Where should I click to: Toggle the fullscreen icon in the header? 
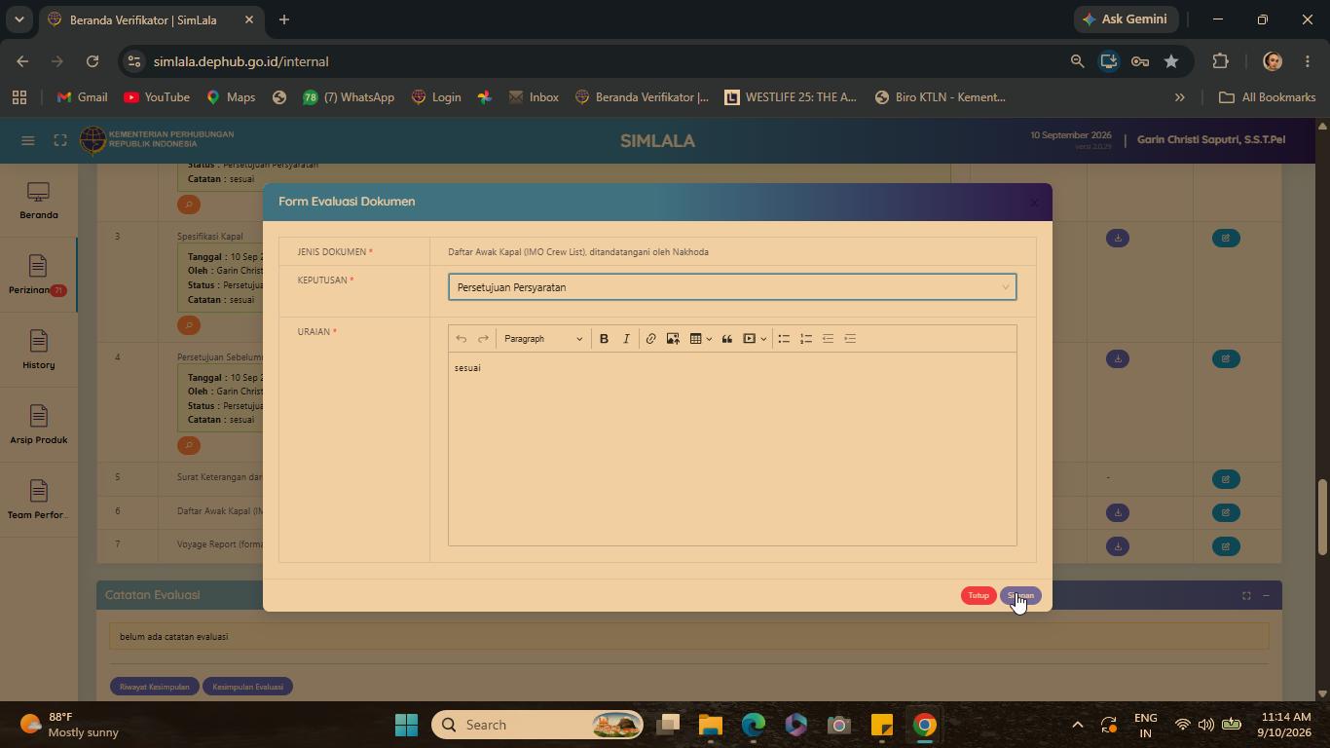(60, 141)
